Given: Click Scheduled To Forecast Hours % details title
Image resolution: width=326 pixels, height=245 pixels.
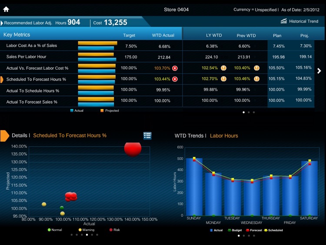Looking at the screenshot, I should (x=70, y=136).
